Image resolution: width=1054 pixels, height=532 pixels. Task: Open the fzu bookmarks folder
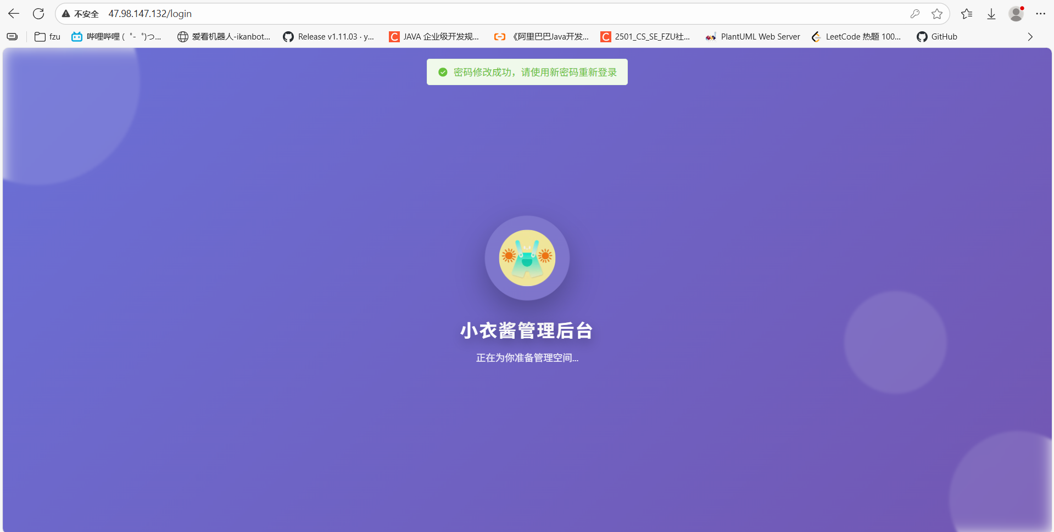[x=47, y=37]
